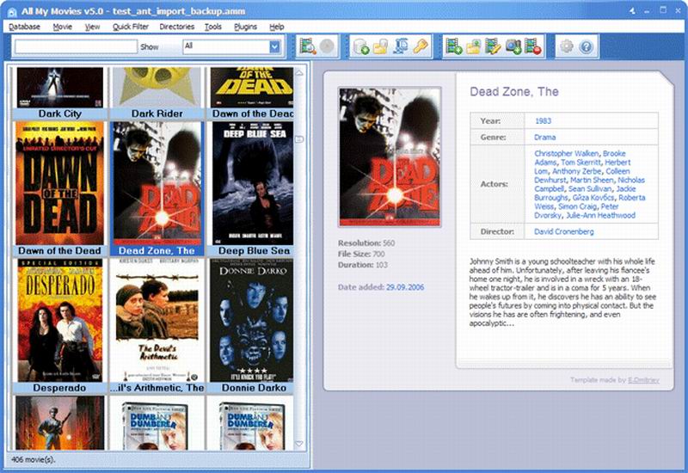
Task: Select the Dark City thumbnail
Action: (x=59, y=93)
